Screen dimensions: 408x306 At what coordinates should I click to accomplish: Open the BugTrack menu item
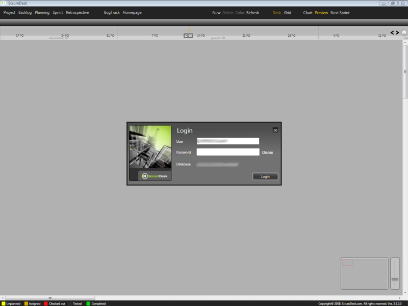click(x=112, y=12)
